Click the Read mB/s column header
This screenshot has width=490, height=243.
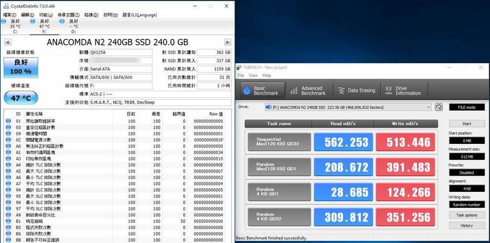coord(343,123)
